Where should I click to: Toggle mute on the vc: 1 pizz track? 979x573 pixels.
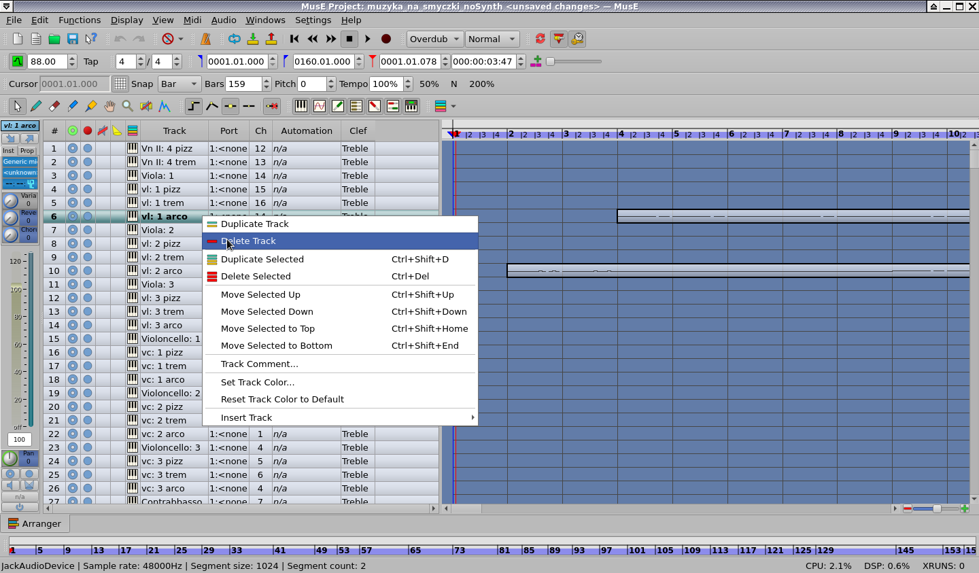click(x=73, y=352)
